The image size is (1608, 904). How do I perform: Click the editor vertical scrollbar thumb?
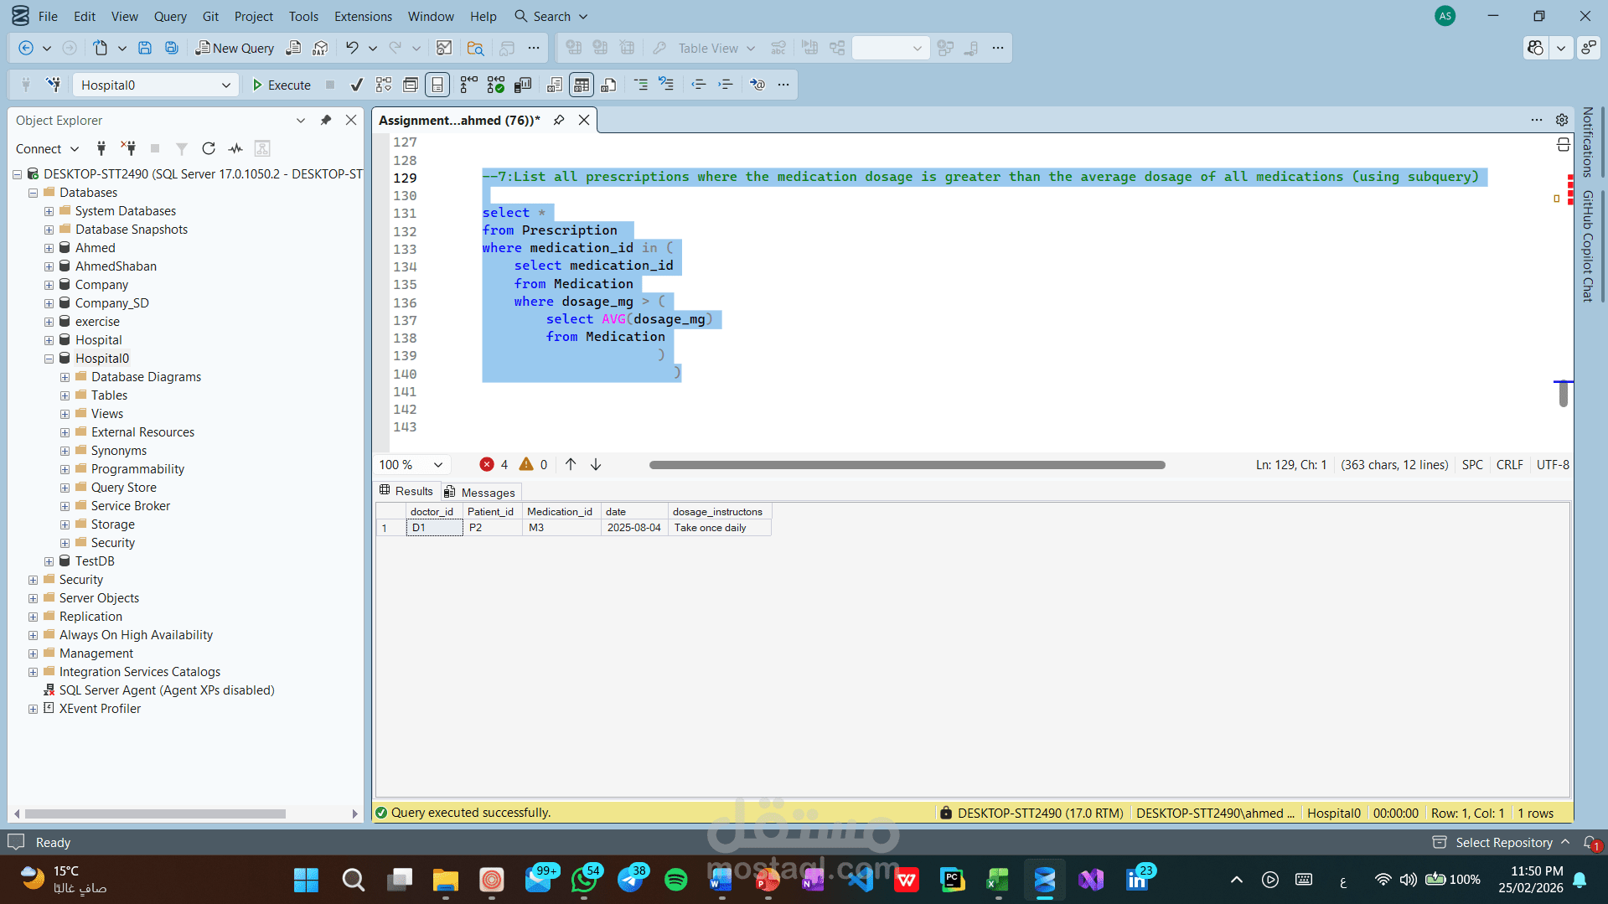[1564, 394]
